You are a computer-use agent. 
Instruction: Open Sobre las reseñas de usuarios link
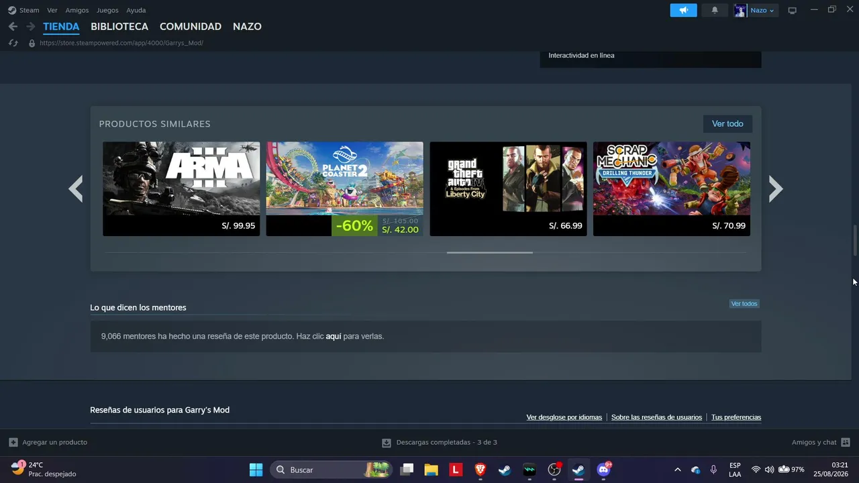pyautogui.click(x=656, y=417)
